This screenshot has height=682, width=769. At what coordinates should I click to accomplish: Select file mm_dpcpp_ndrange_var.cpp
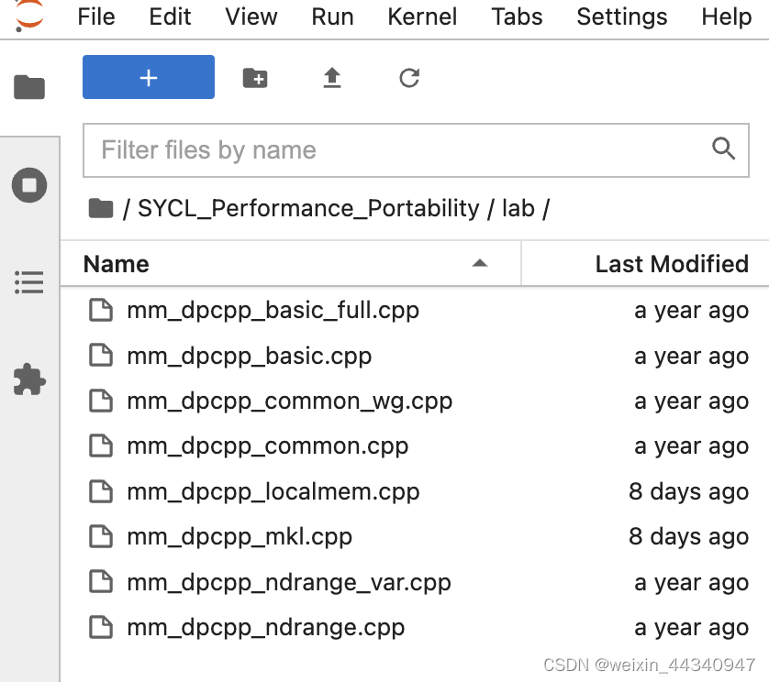click(415, 582)
